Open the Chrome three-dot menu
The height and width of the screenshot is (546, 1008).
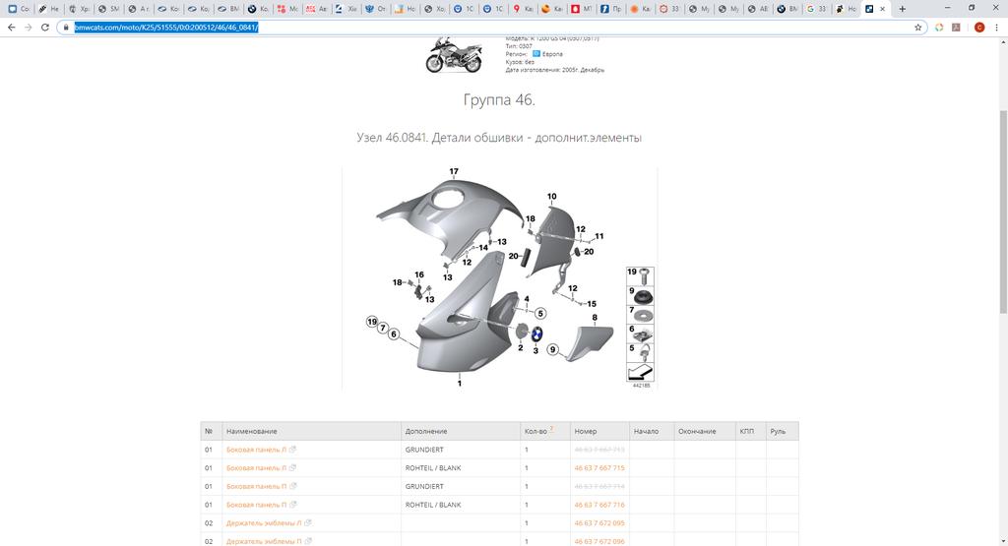(x=997, y=28)
